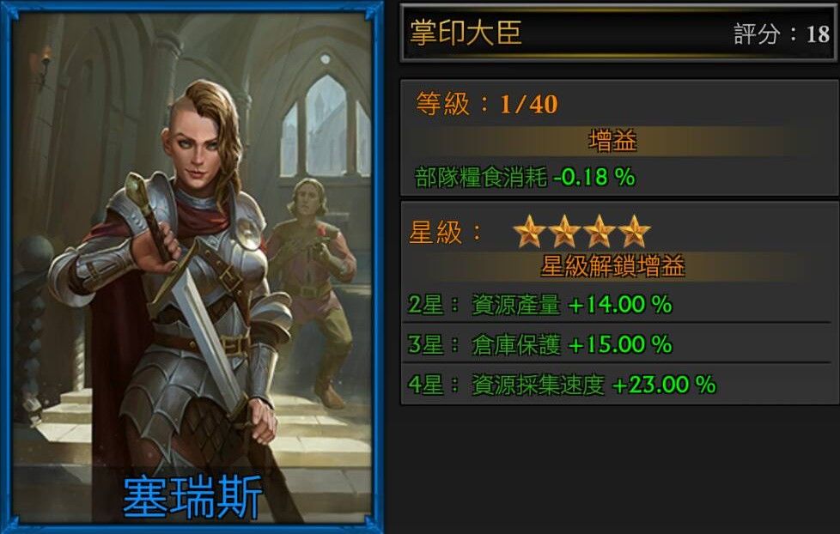Click the 掌印大臣 title bar
This screenshot has width=840, height=534.
coord(619,33)
